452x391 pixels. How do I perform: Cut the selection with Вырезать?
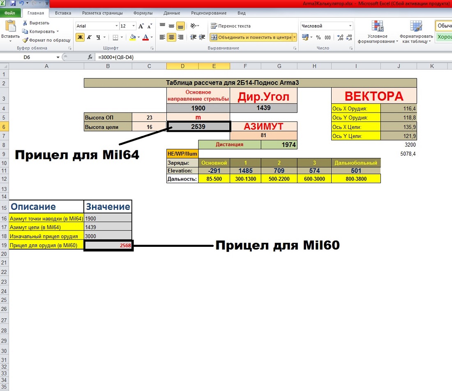pos(36,23)
